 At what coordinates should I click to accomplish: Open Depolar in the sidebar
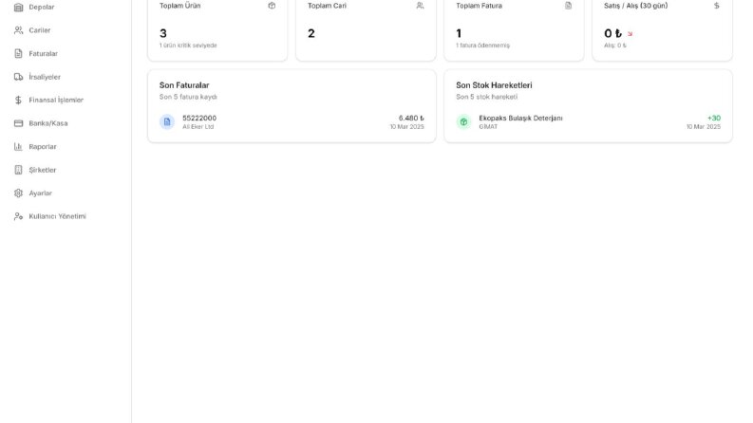42,7
